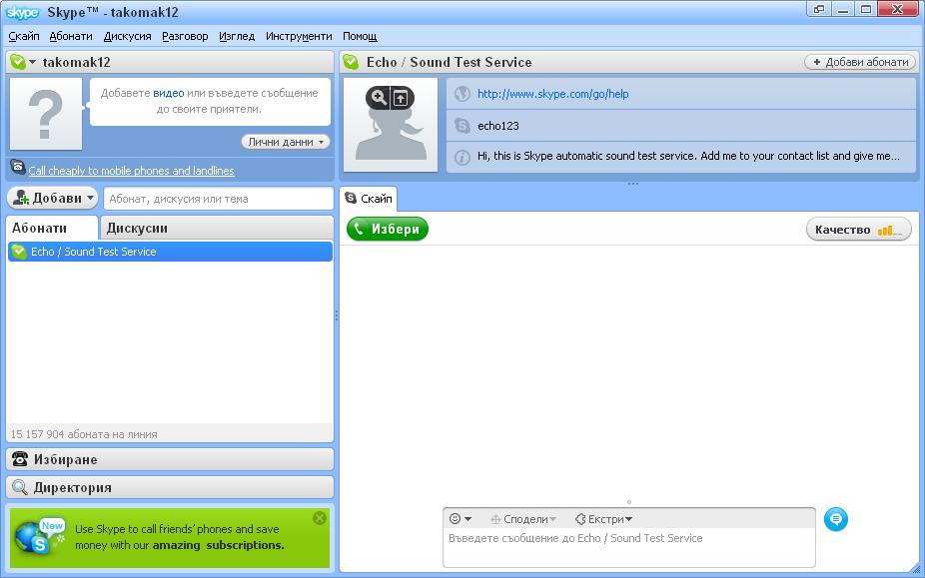The width and height of the screenshot is (925, 578).
Task: Switch to the Дискусии tab
Action: pyautogui.click(x=217, y=229)
